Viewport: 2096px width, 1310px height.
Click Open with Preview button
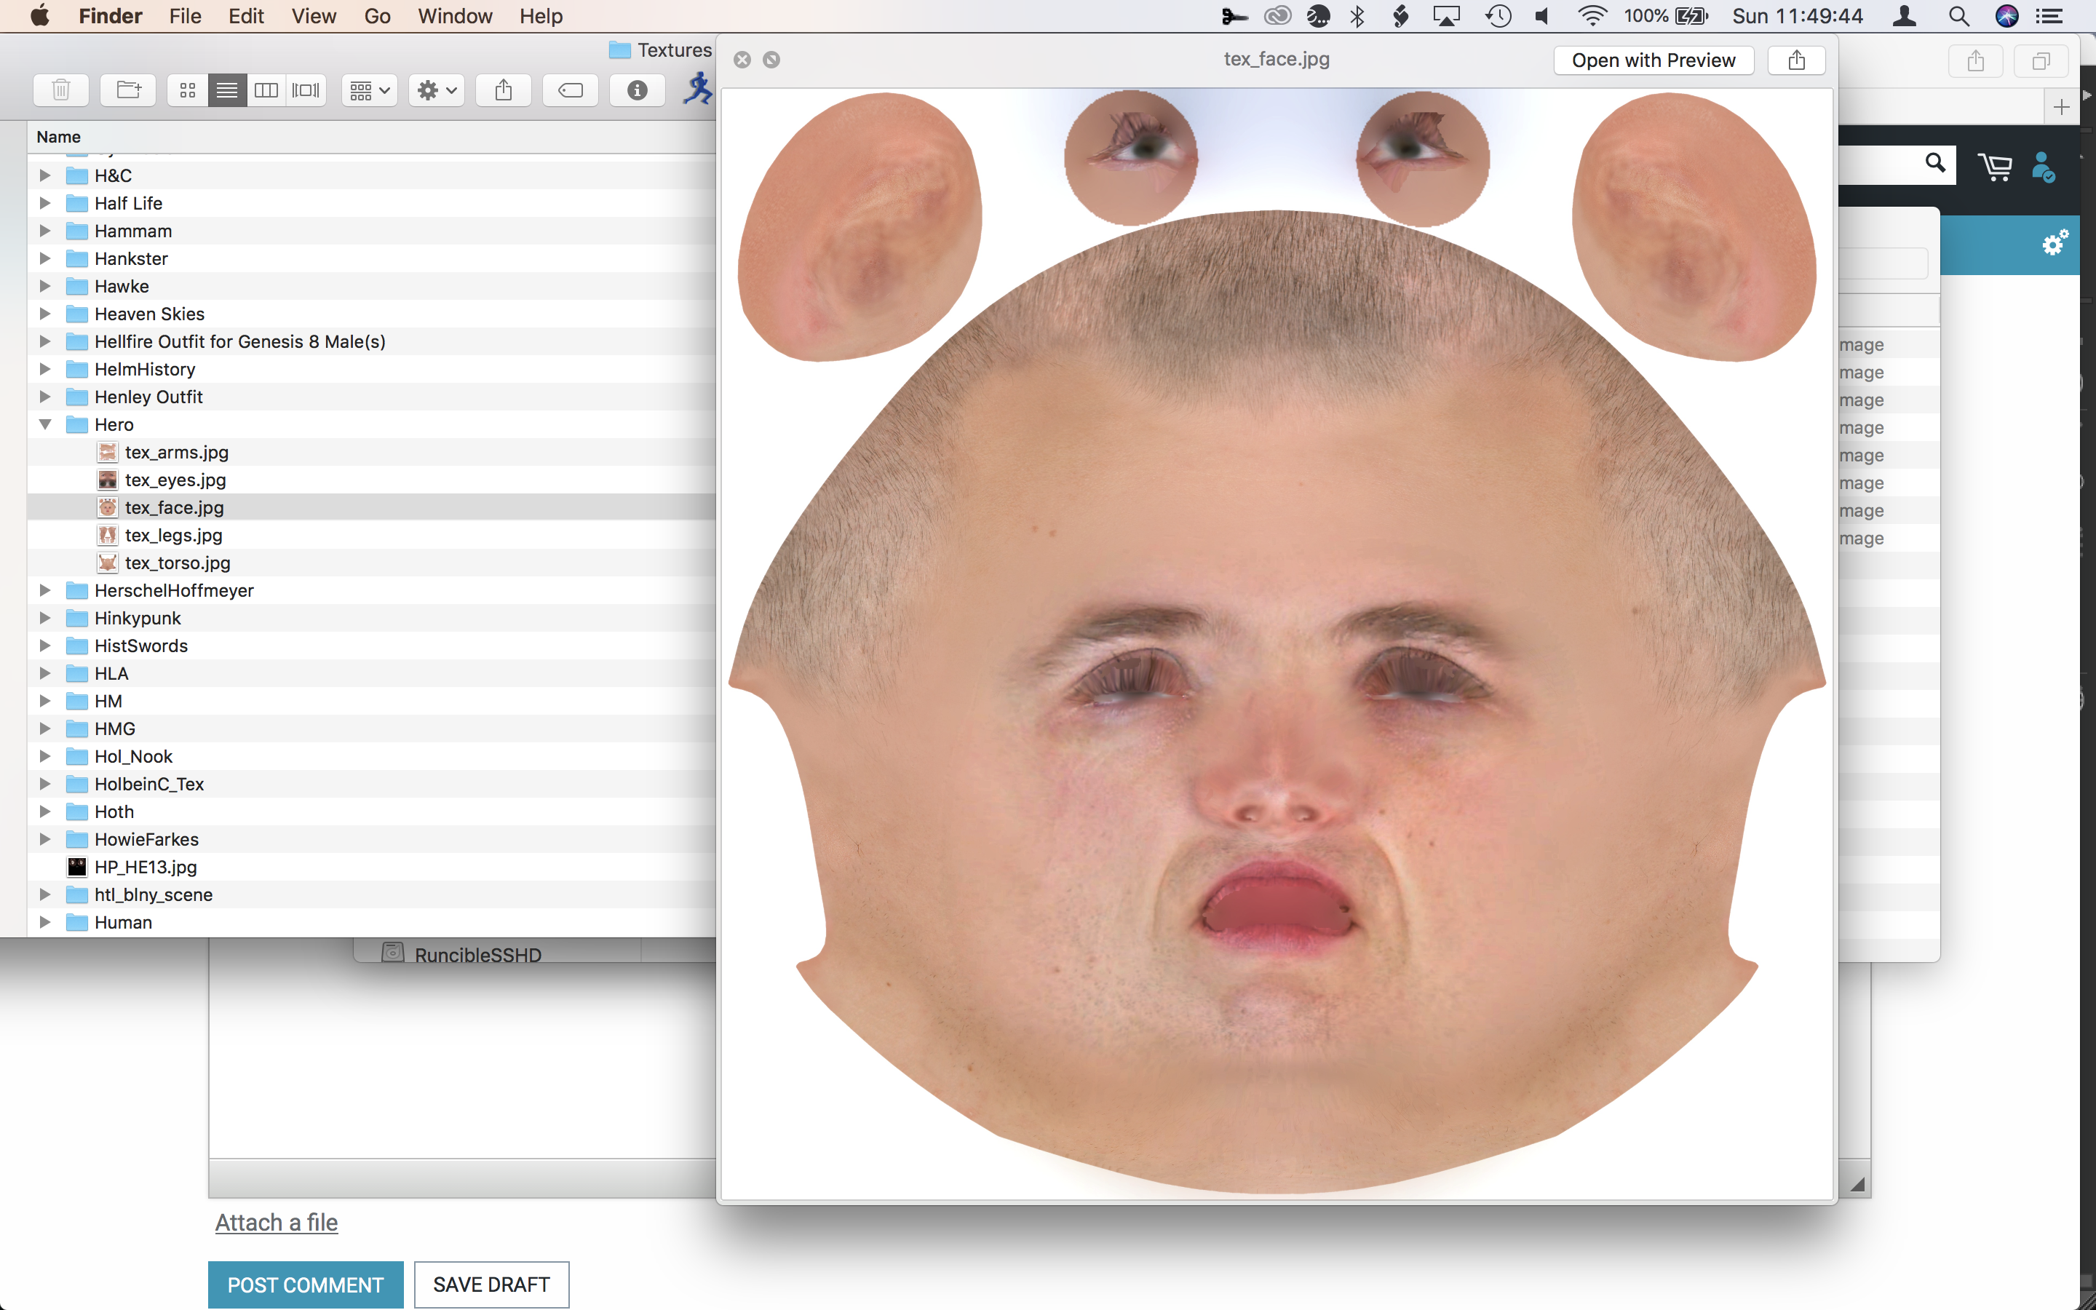click(x=1653, y=60)
